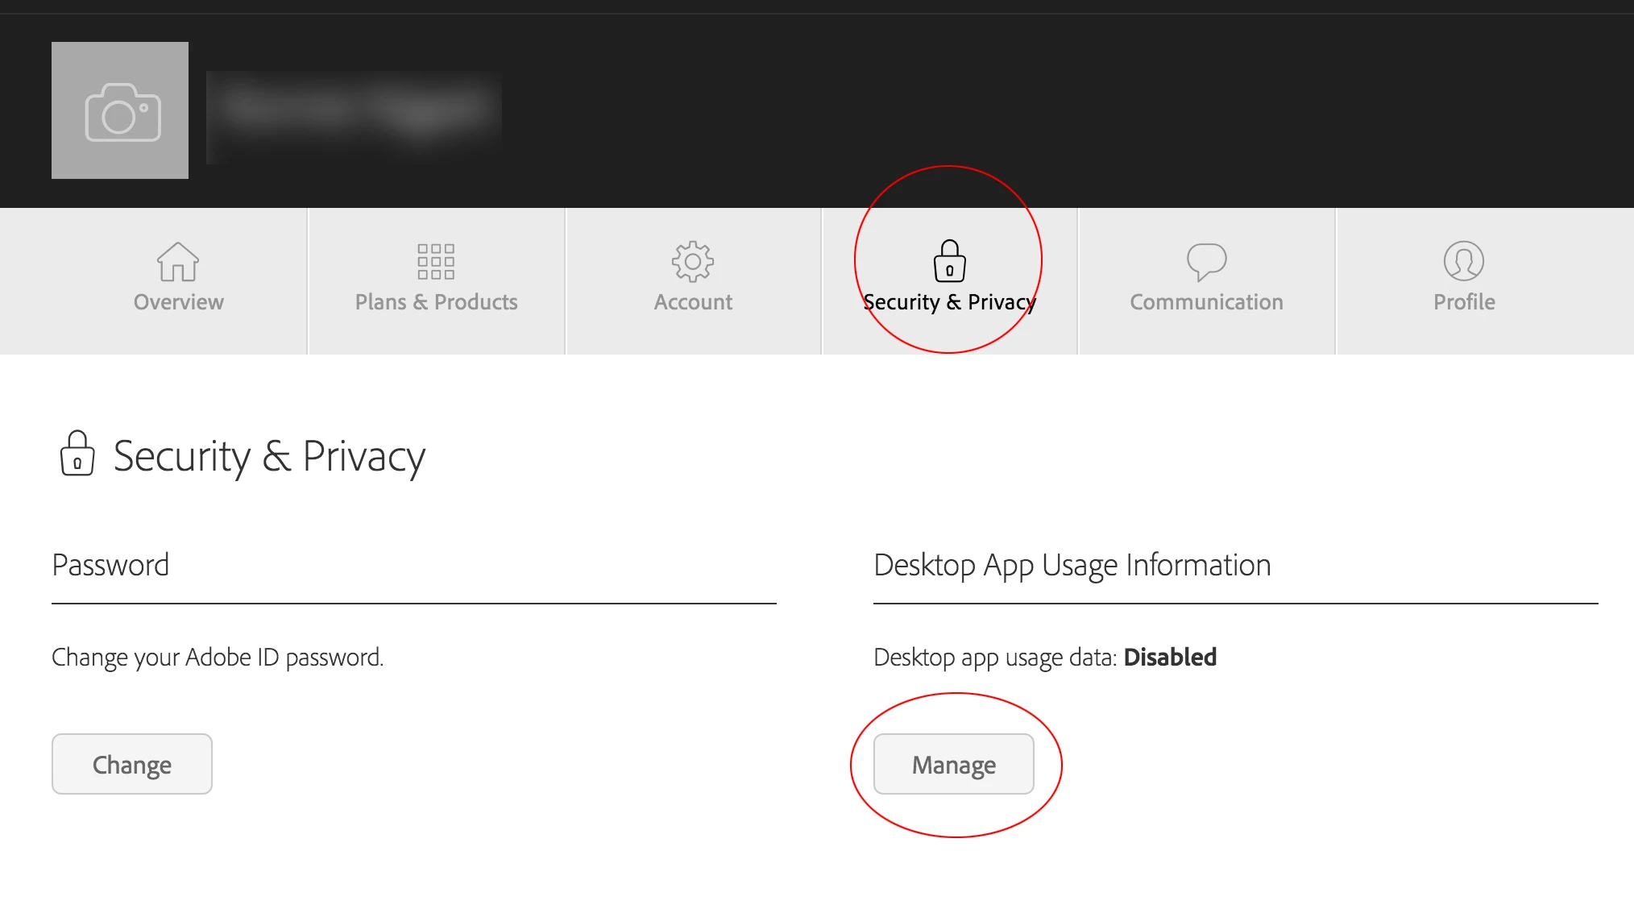The width and height of the screenshot is (1634, 909).
Task: Select the Security & Privacy tab label
Action: 949,302
